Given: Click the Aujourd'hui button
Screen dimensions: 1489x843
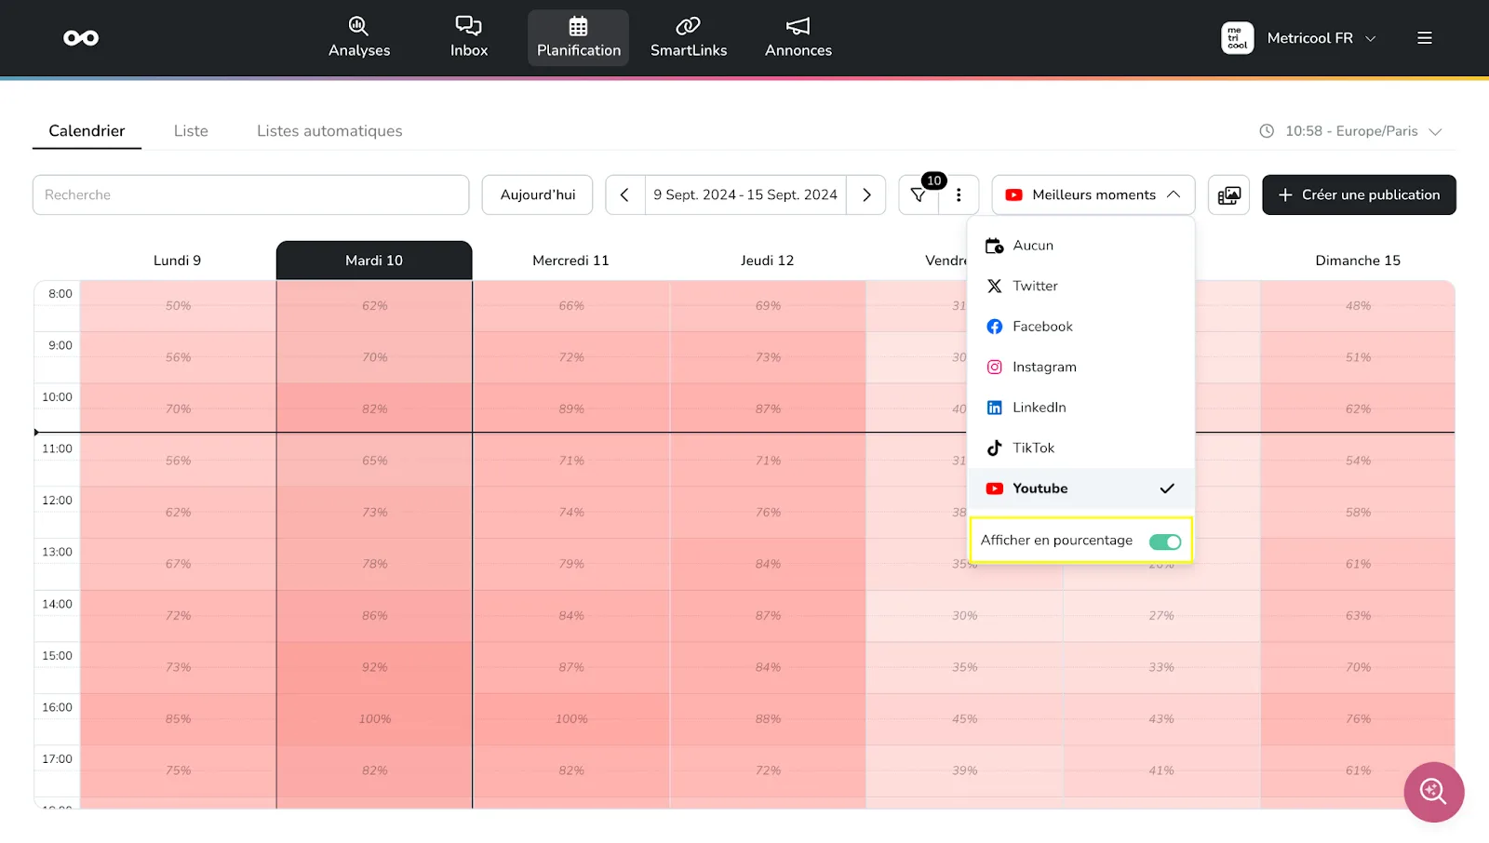Looking at the screenshot, I should coord(537,195).
